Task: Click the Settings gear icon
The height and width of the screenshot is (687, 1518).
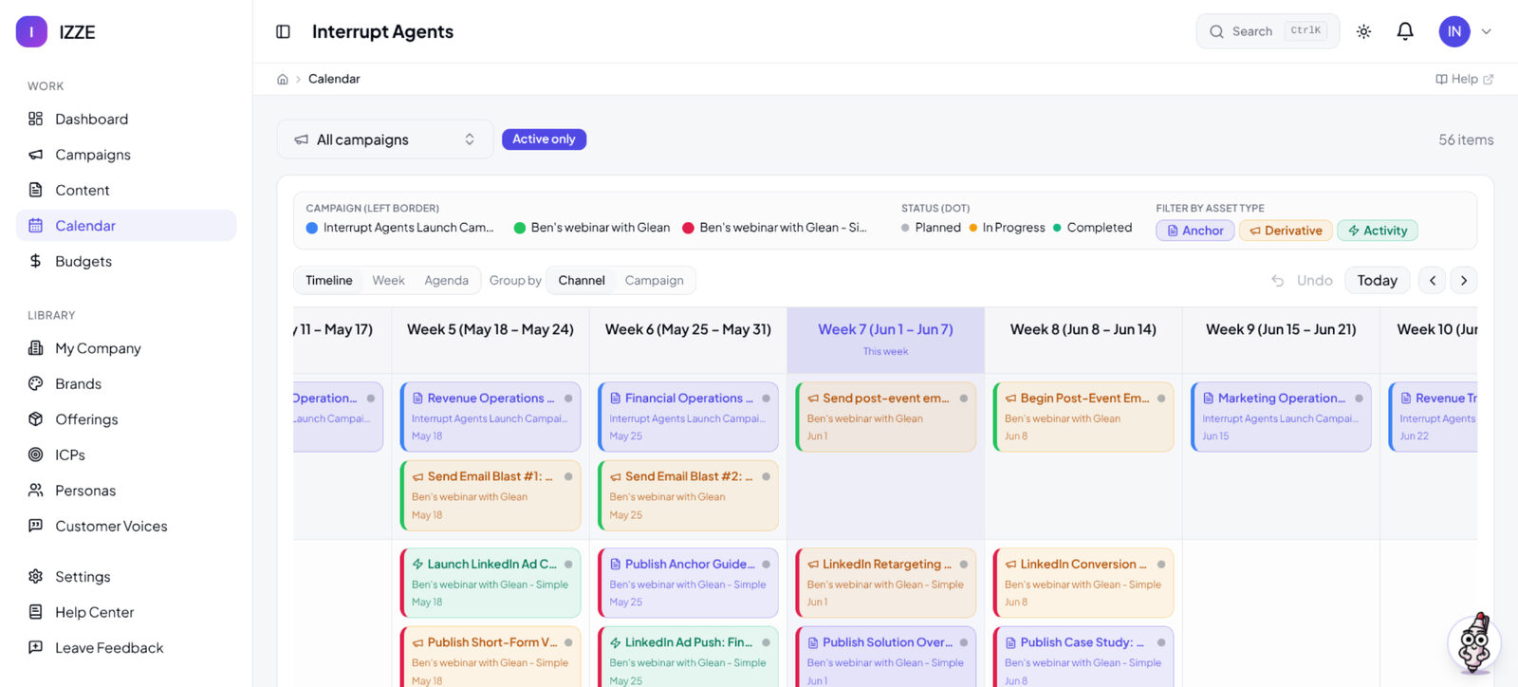Action: (x=36, y=577)
